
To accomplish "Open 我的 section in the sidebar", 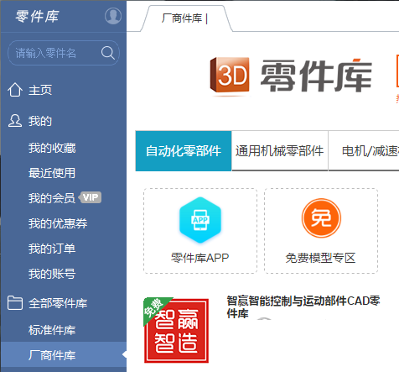I will tap(40, 121).
